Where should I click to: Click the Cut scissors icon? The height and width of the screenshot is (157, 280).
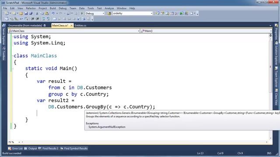37,14
